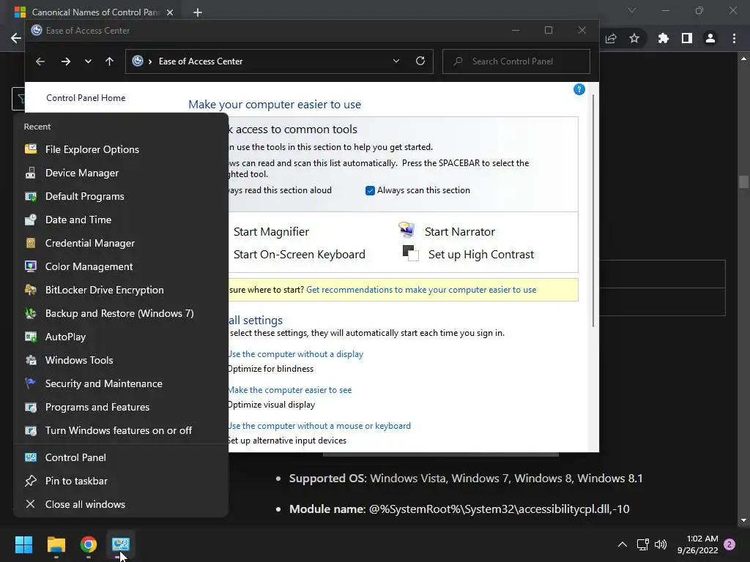Open recent locations dropdown arrow
This screenshot has width=750, height=562.
(88, 61)
